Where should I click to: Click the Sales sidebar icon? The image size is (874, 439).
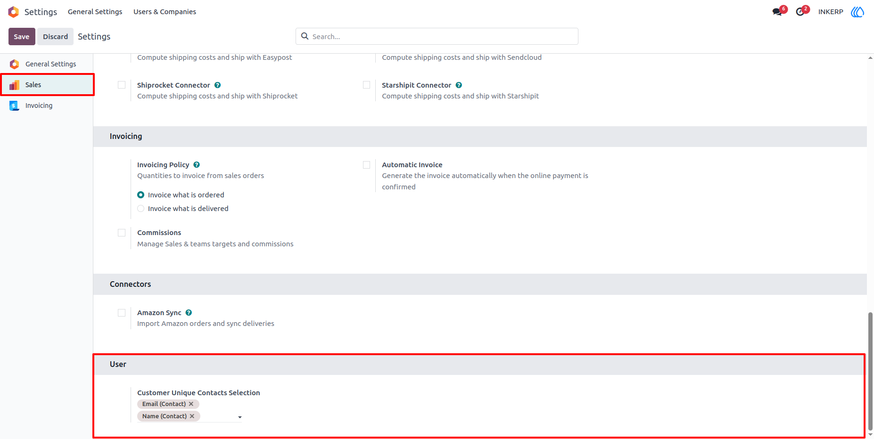15,85
